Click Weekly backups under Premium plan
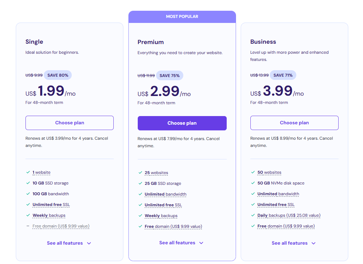 161,216
